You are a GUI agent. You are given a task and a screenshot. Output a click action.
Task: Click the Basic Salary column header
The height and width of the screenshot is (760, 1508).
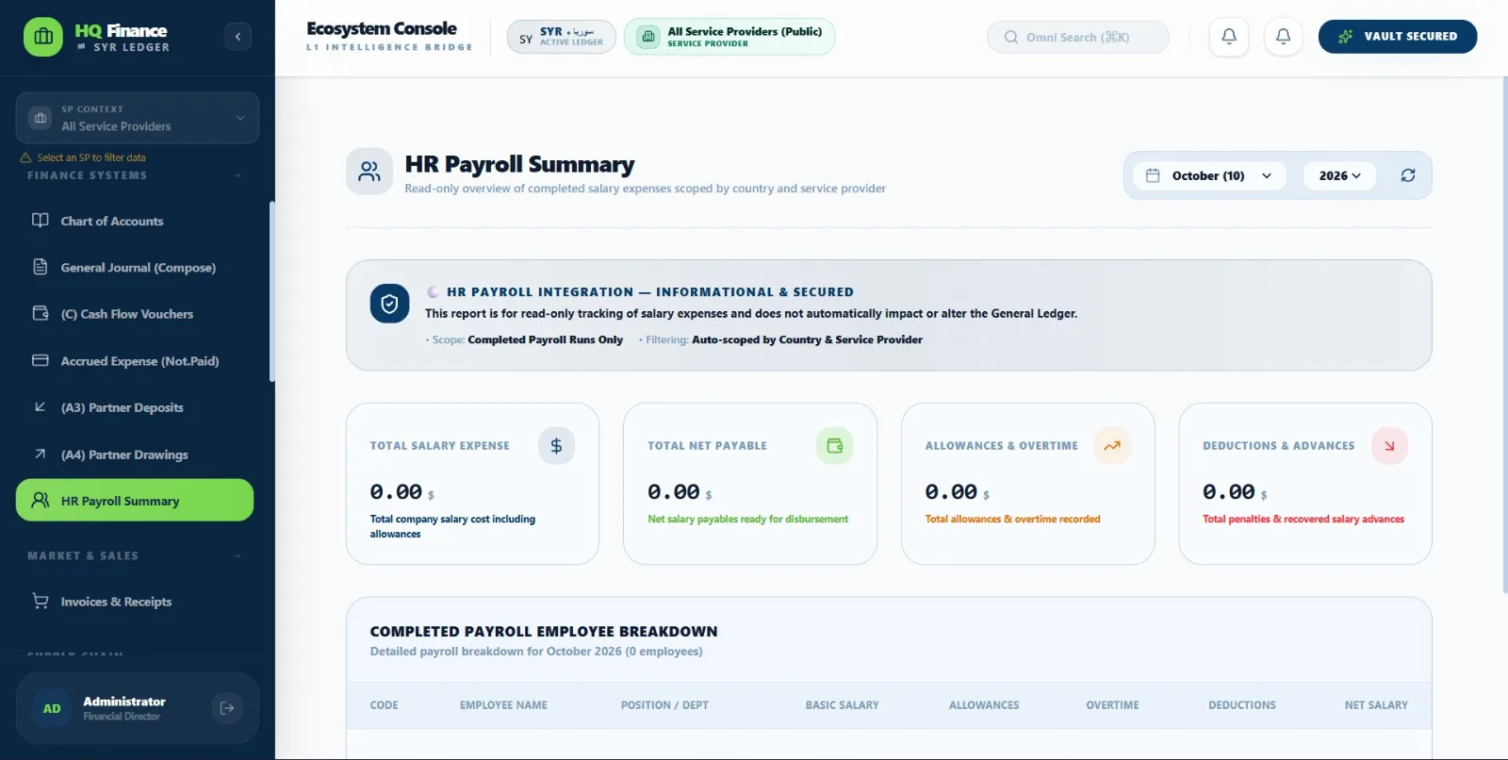[842, 705]
